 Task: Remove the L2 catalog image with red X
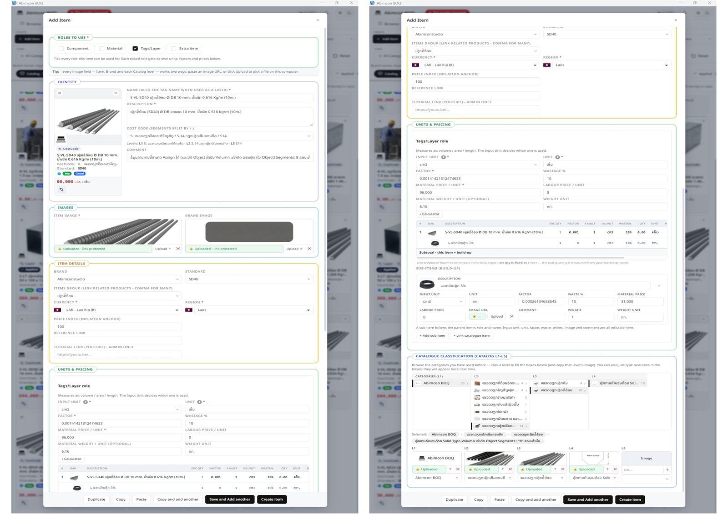click(510, 469)
